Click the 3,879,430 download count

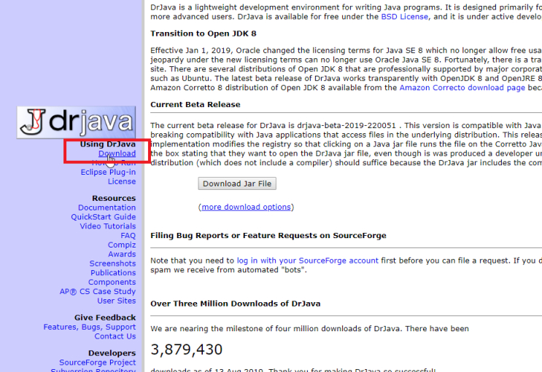(x=186, y=349)
